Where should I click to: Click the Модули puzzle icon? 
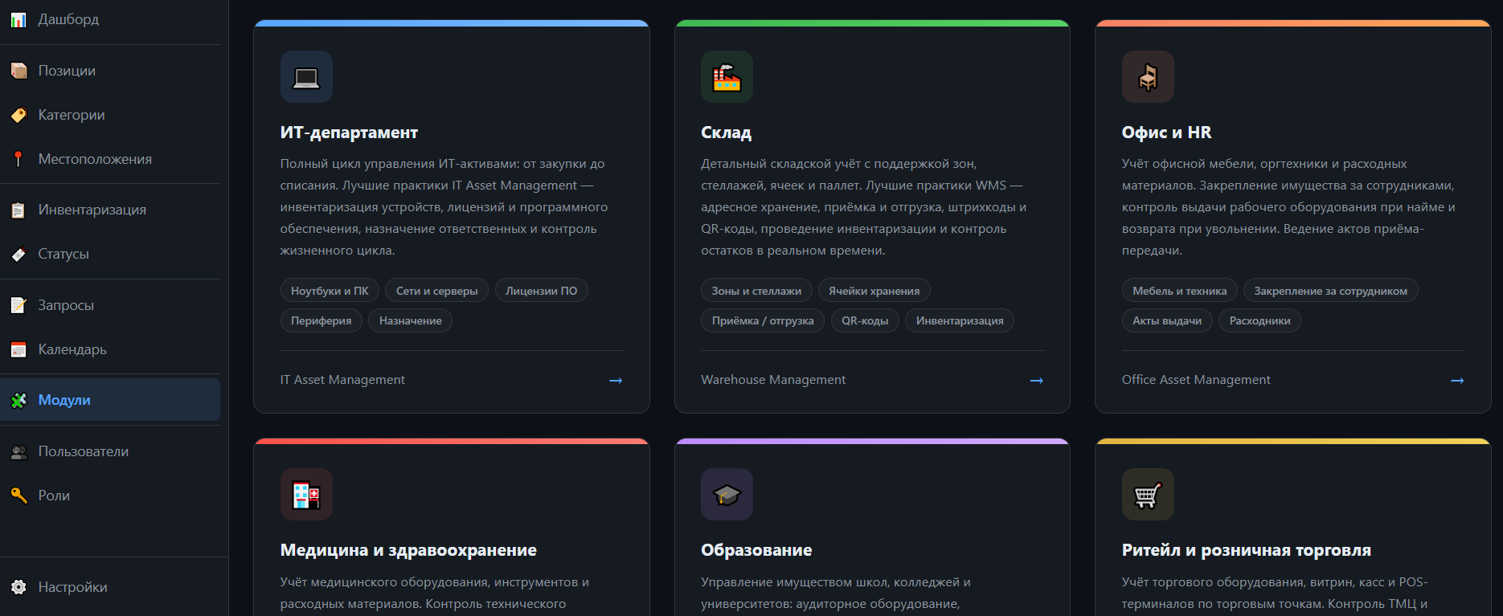point(18,401)
